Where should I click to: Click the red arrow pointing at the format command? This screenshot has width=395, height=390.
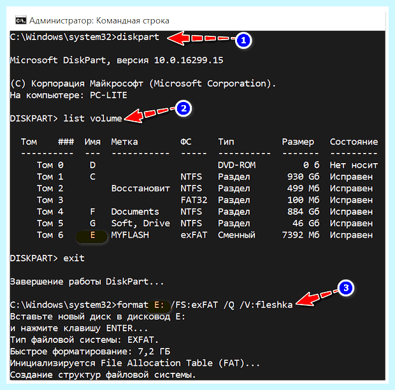317,298
